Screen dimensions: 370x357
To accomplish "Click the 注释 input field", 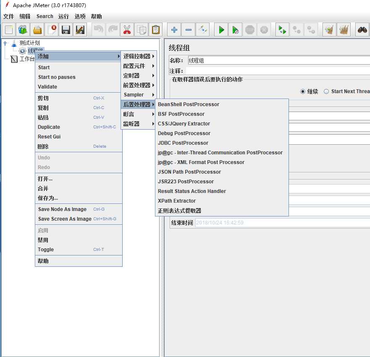I will click(x=278, y=71).
